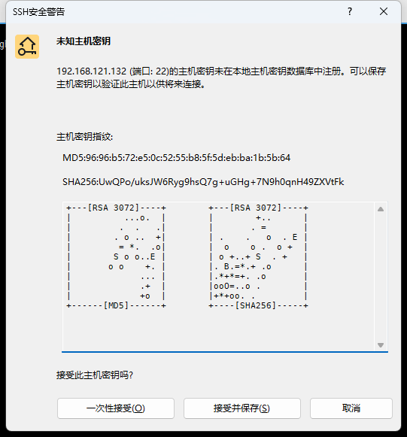Open the ? help button in title bar
Viewport: 407px width, 437px height.
pyautogui.click(x=350, y=11)
